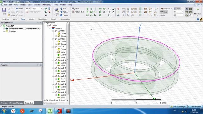203x114 pixels.
Task: Click the Hide Progress button
Action: coord(195,107)
